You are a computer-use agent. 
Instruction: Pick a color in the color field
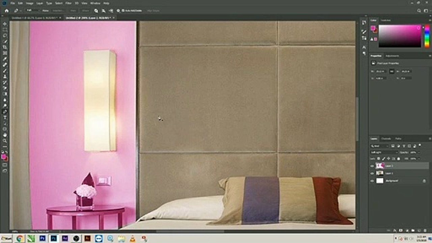pyautogui.click(x=400, y=36)
